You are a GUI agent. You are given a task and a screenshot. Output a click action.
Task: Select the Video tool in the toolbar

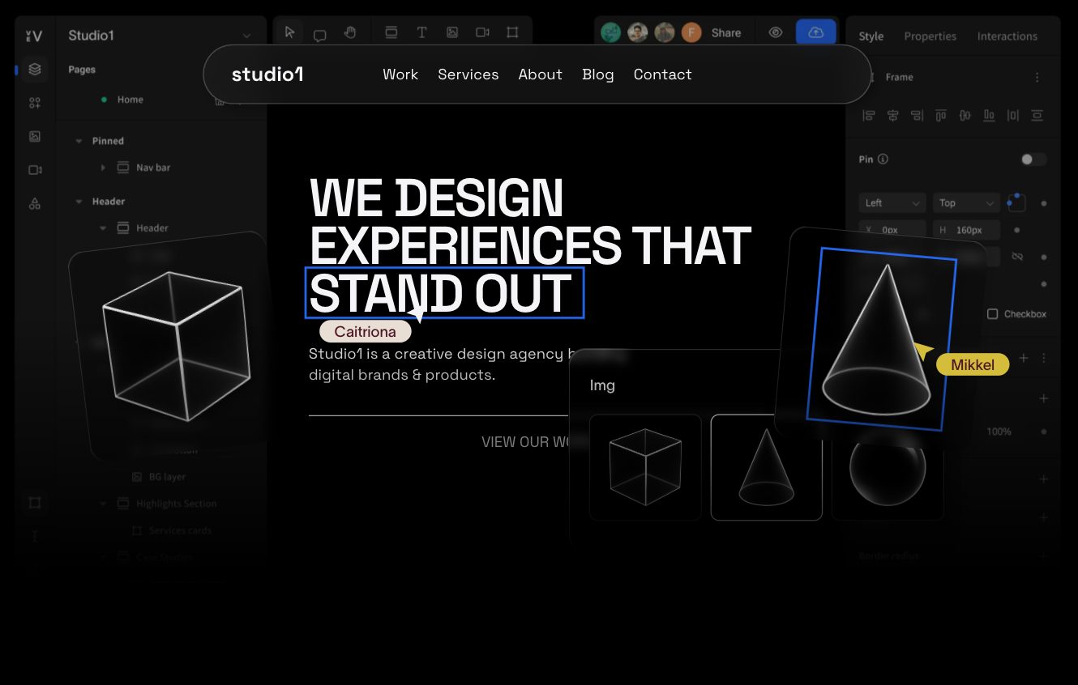[x=482, y=32]
